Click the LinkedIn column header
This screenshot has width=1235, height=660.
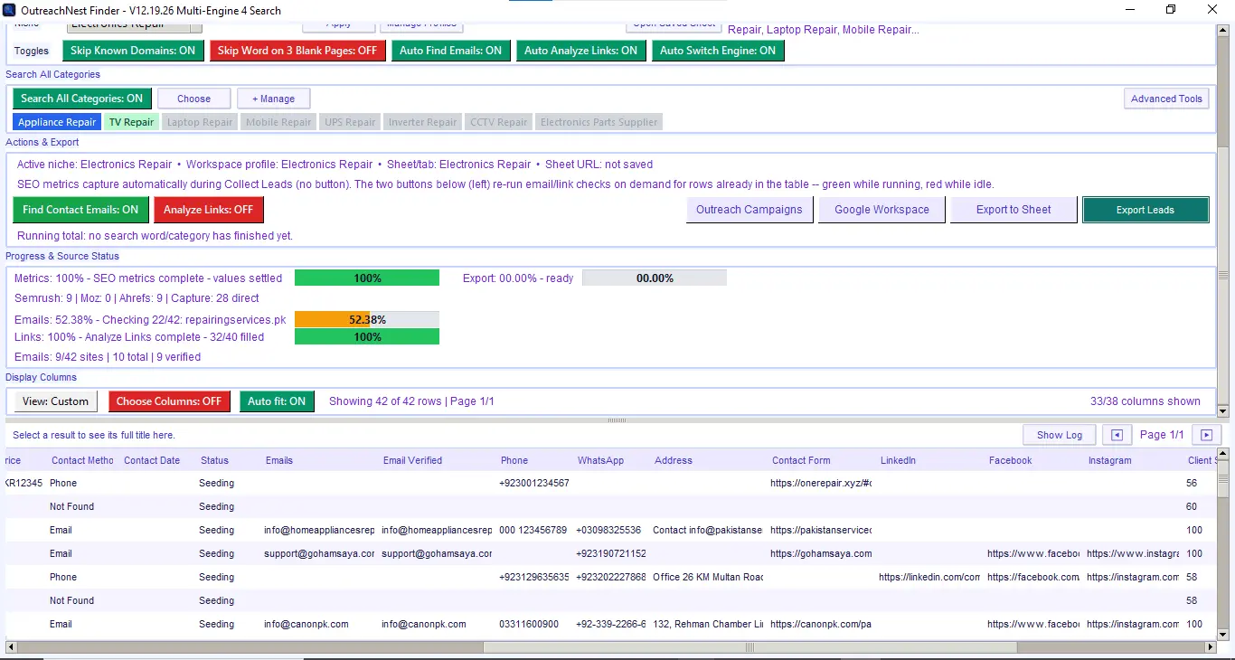898,460
